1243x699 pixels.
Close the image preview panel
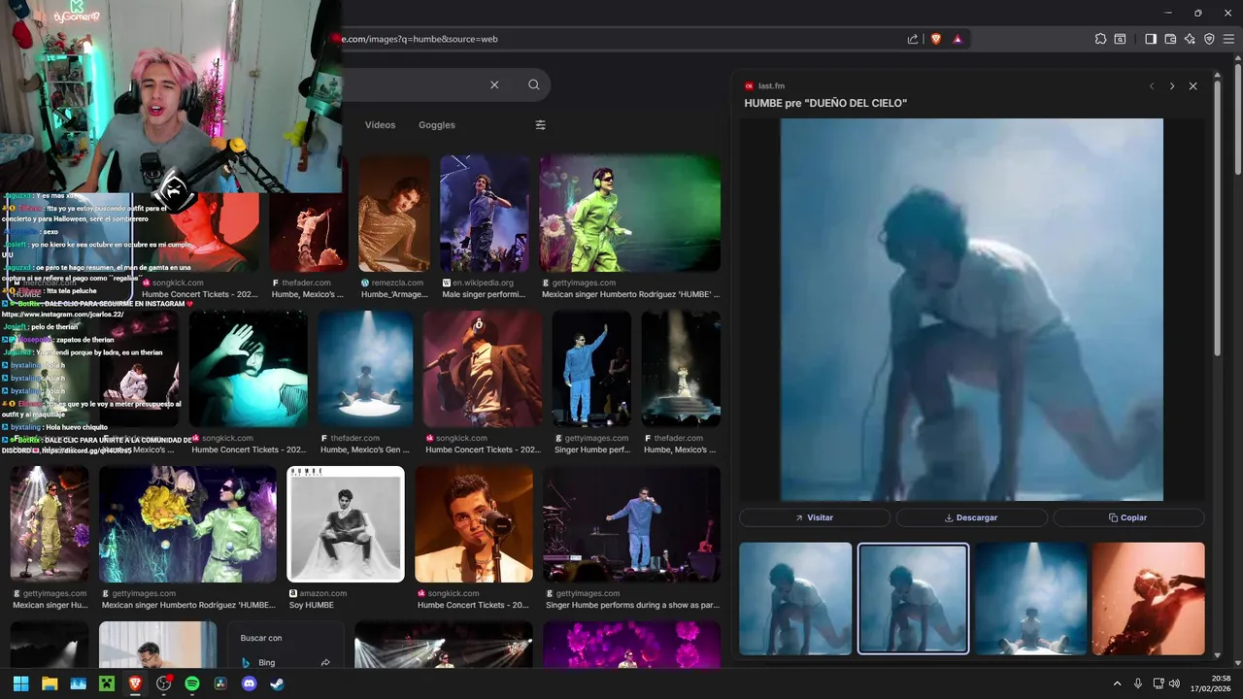(x=1193, y=86)
